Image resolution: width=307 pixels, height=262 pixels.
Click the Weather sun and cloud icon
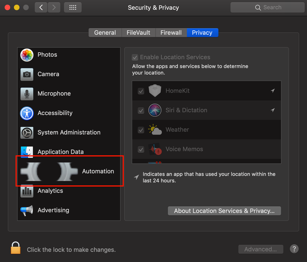[x=155, y=130]
